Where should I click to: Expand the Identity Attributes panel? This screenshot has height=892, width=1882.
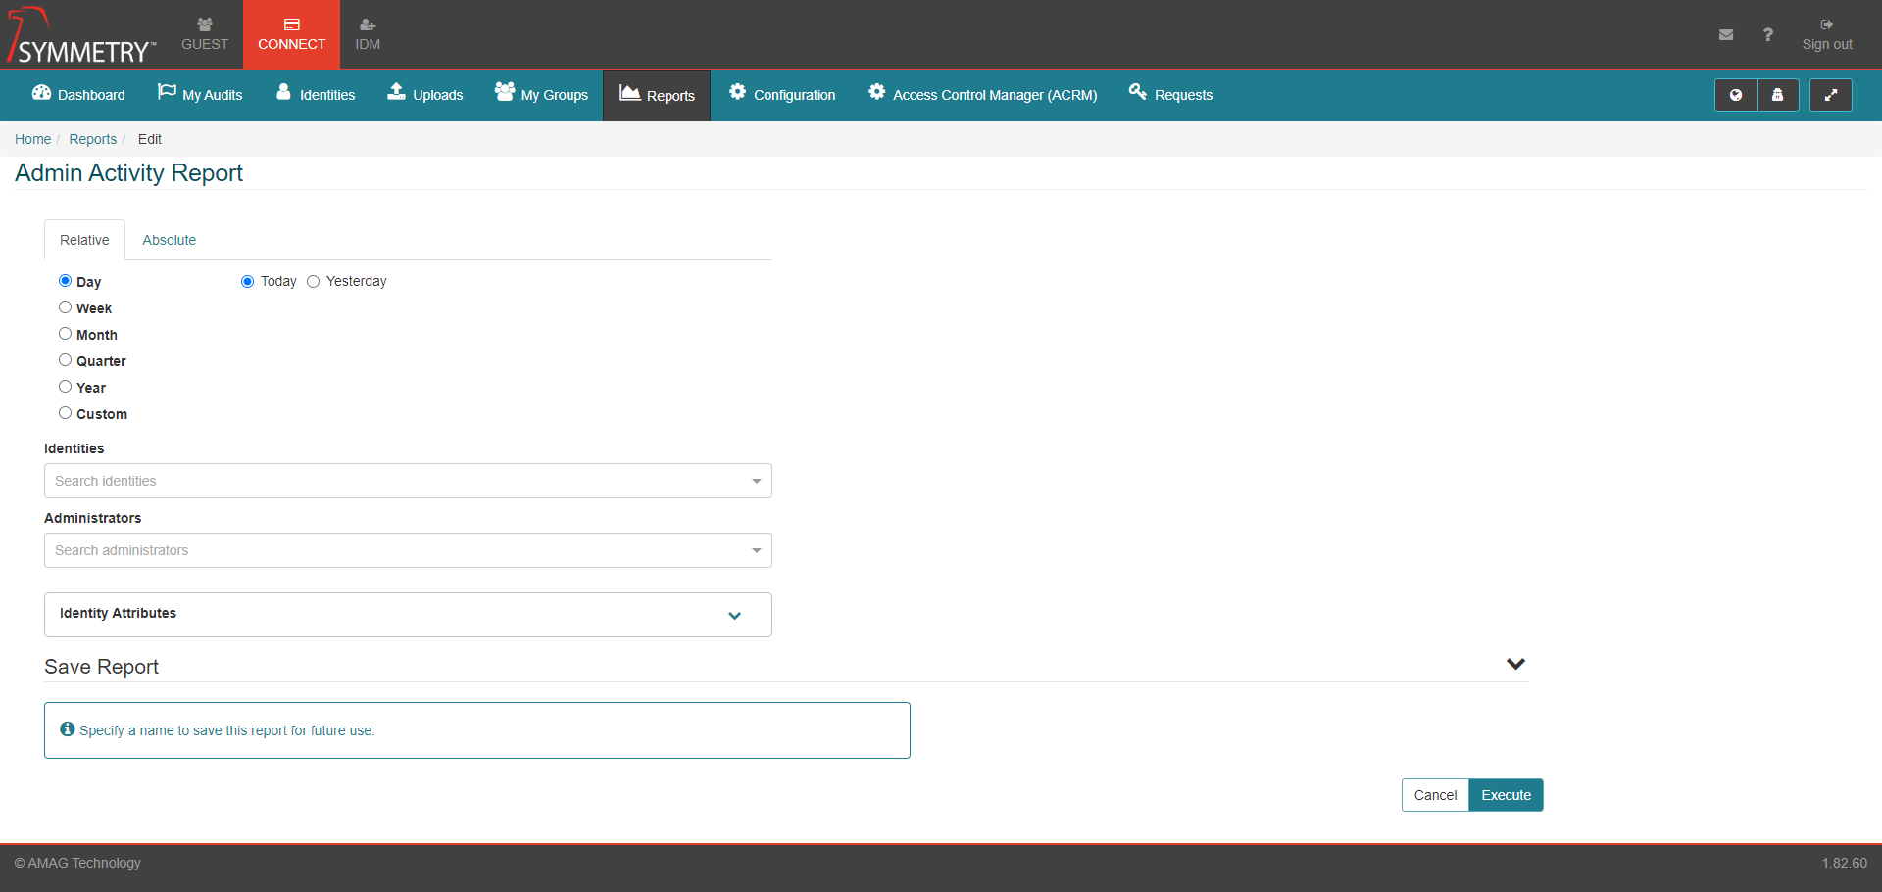tap(408, 615)
